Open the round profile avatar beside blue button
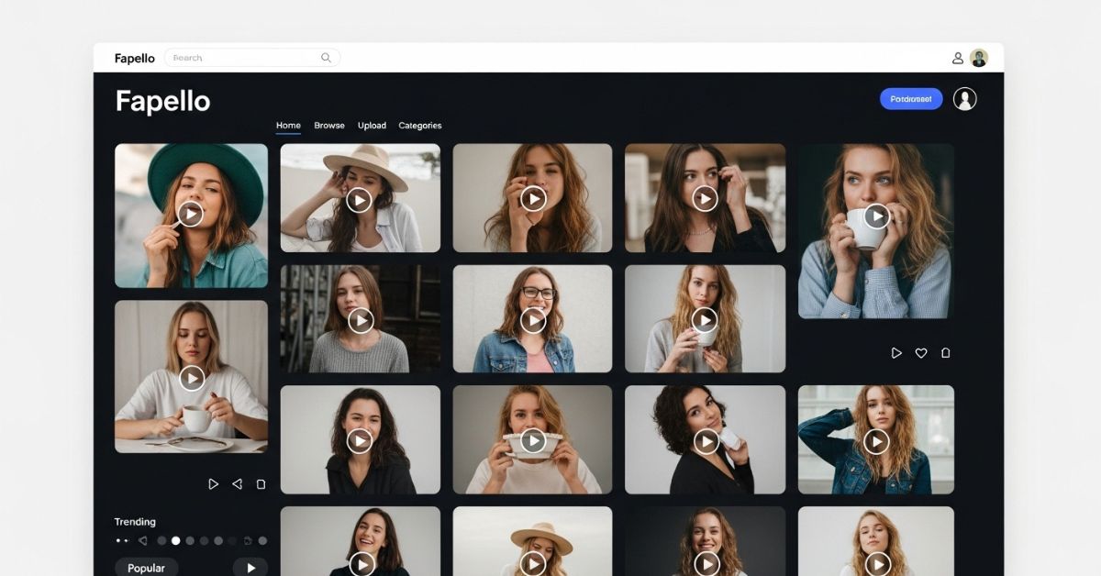The height and width of the screenshot is (576, 1101). tap(964, 99)
